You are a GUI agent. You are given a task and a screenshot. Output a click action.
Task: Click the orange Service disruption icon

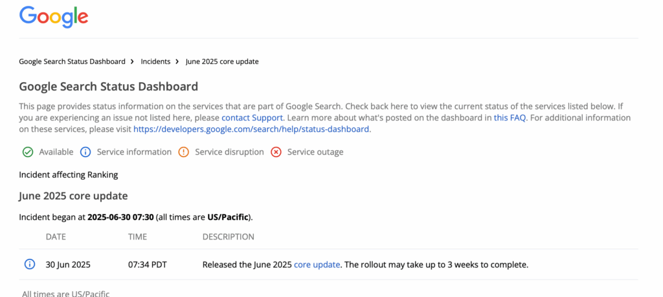[183, 152]
